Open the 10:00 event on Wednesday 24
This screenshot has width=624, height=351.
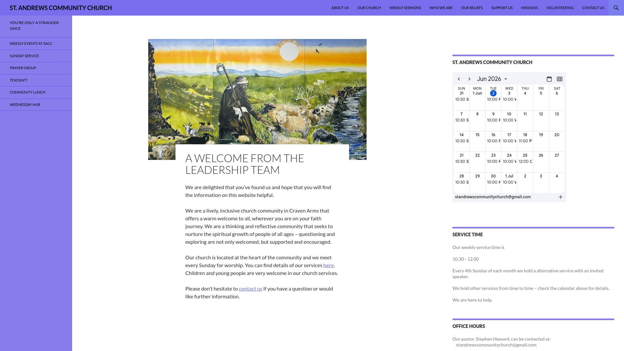pos(509,162)
